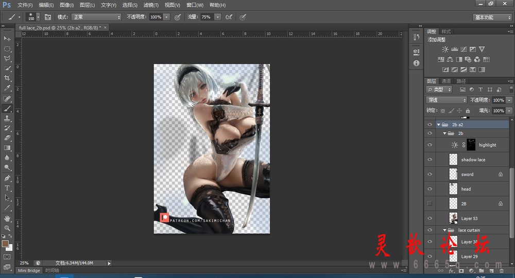
Task: Select the Line shape tool
Action: coord(7,208)
